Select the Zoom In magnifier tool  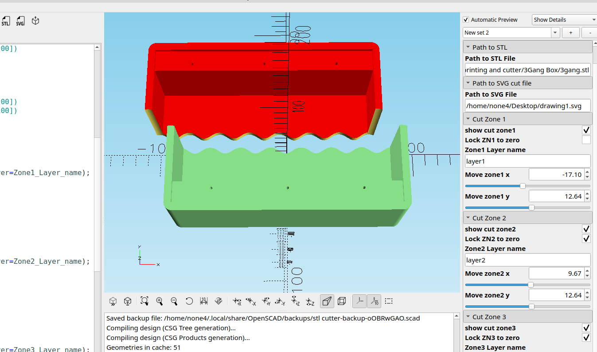[x=160, y=301]
